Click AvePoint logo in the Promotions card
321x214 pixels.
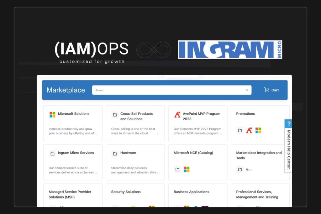click(x=249, y=130)
